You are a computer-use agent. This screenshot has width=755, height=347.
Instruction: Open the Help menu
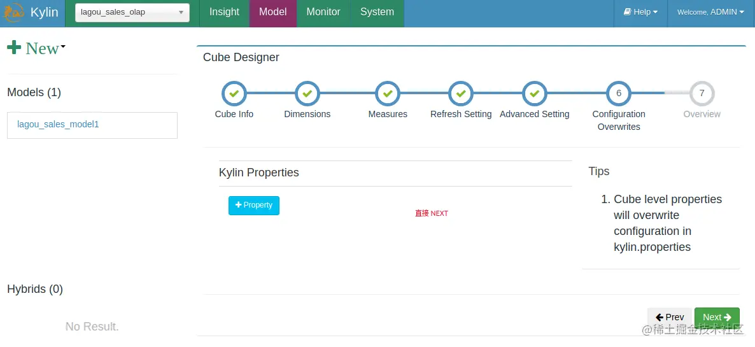640,13
